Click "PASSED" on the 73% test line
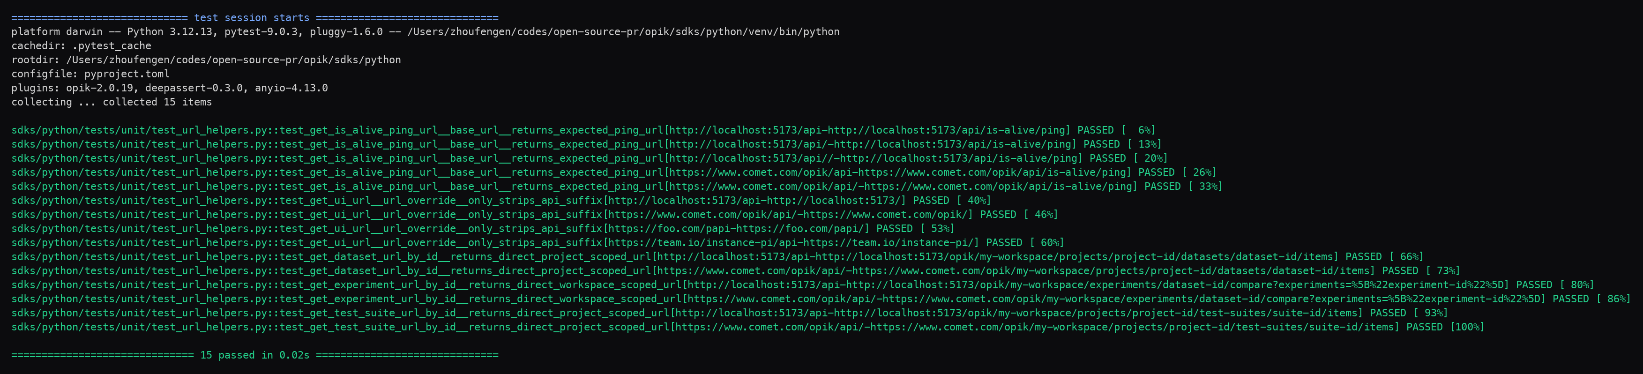1643x374 pixels. [x=1400, y=270]
